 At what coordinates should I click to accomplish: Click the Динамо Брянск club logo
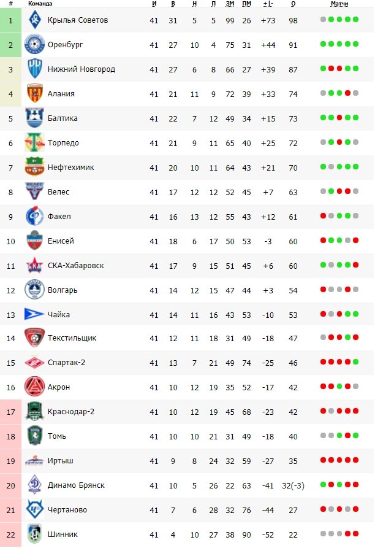[x=34, y=485]
